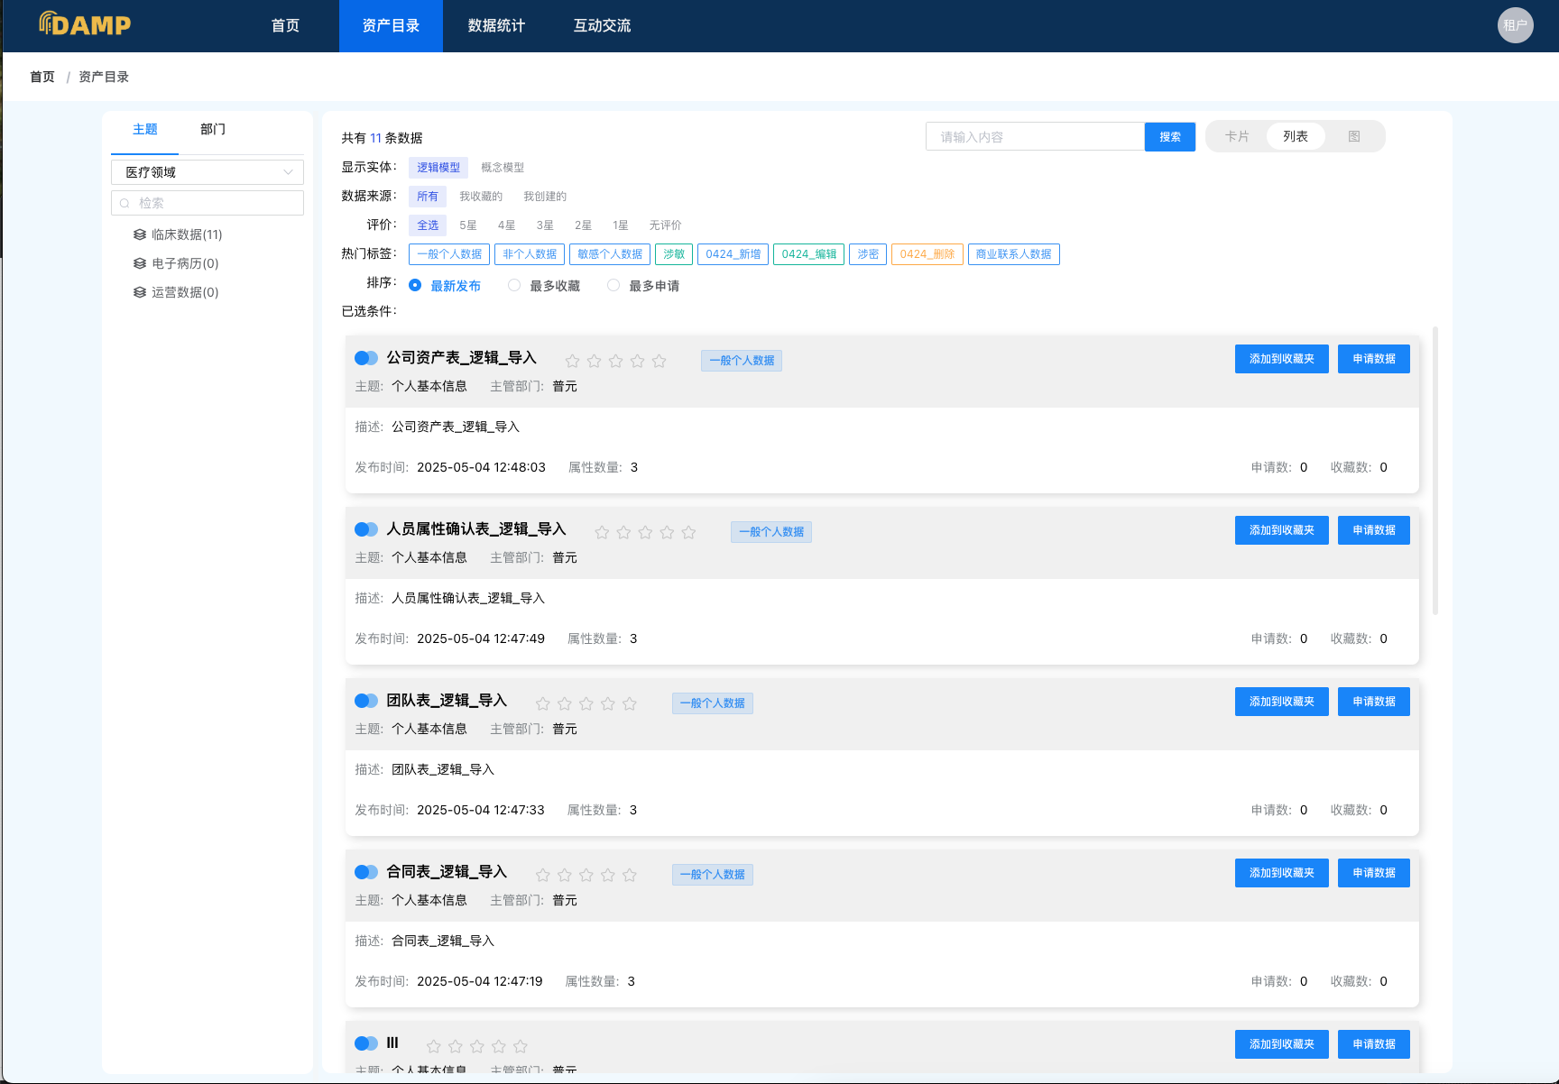Toggle switch on 团队表_逻辑_导入
The height and width of the screenshot is (1084, 1559).
pyautogui.click(x=366, y=700)
